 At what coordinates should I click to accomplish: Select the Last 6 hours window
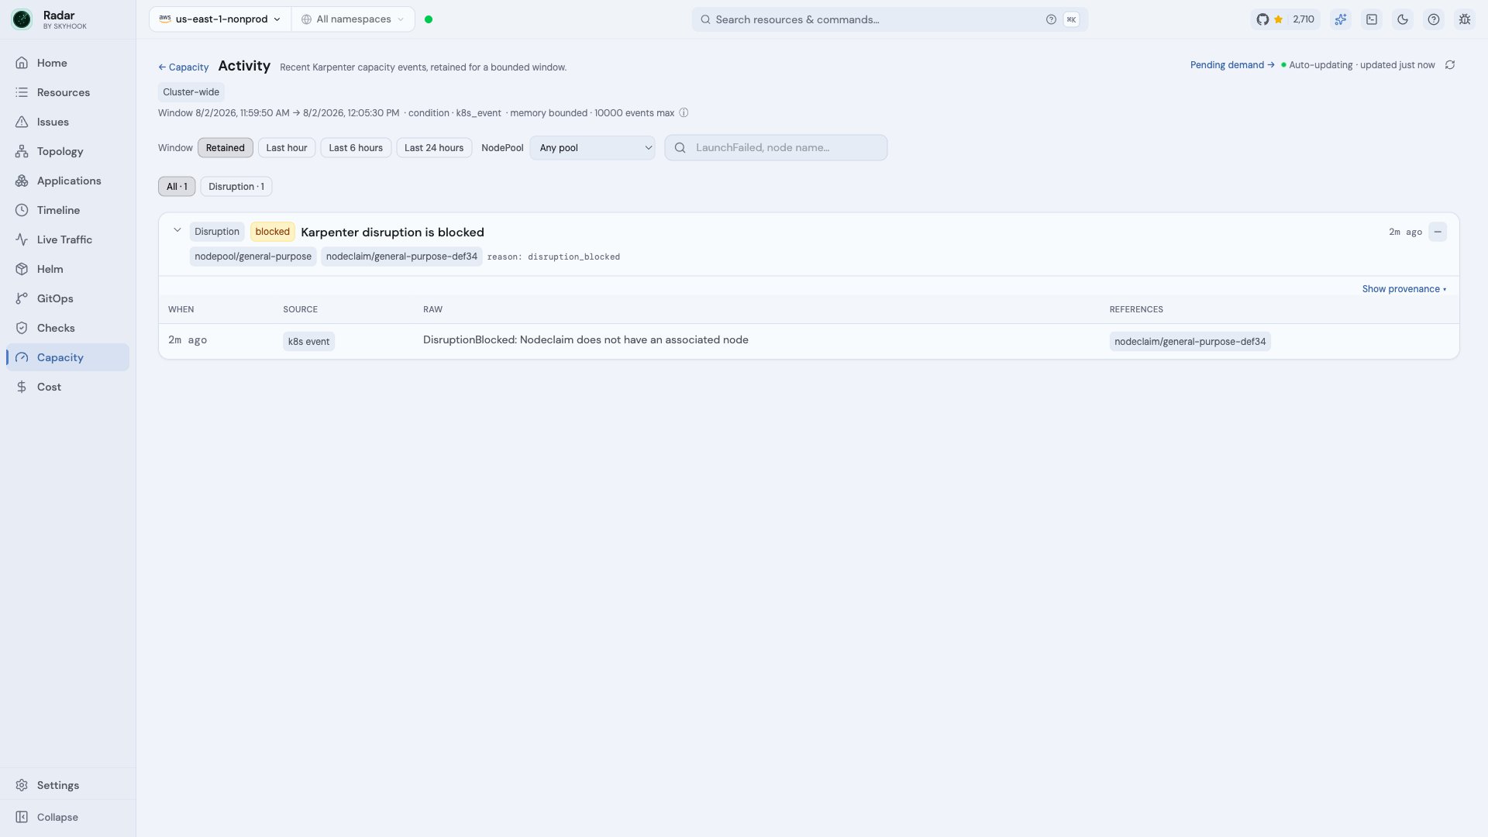click(356, 148)
